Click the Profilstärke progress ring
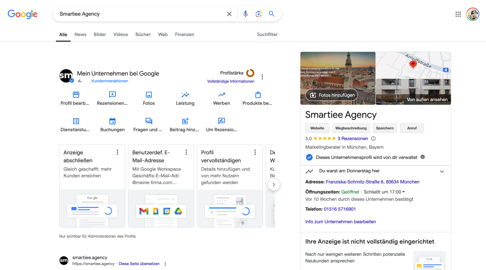The height and width of the screenshot is (270, 486). [x=250, y=73]
